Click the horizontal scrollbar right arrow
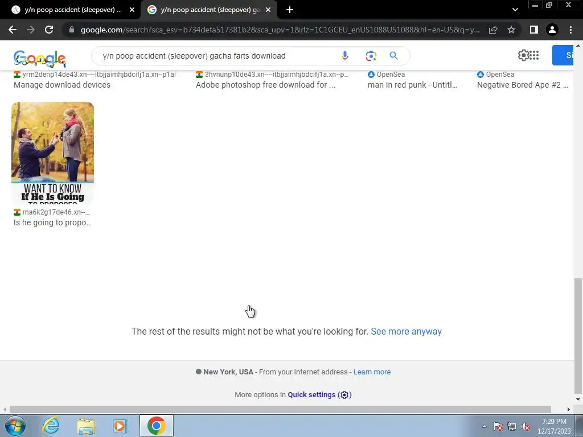 point(569,410)
